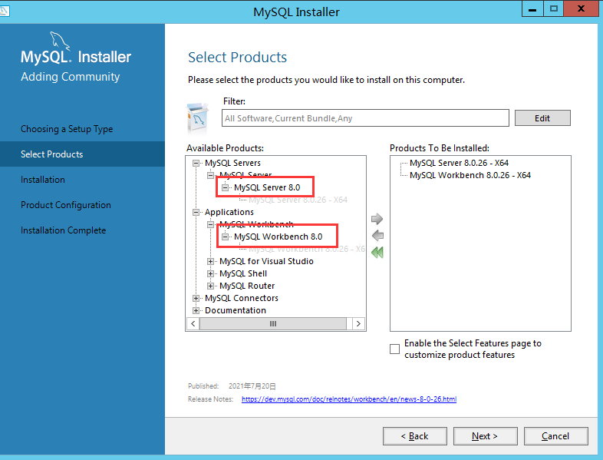This screenshot has width=603, height=460.
Task: Collapse the MySQL Workbench 8.0 node
Action: pyautogui.click(x=225, y=237)
